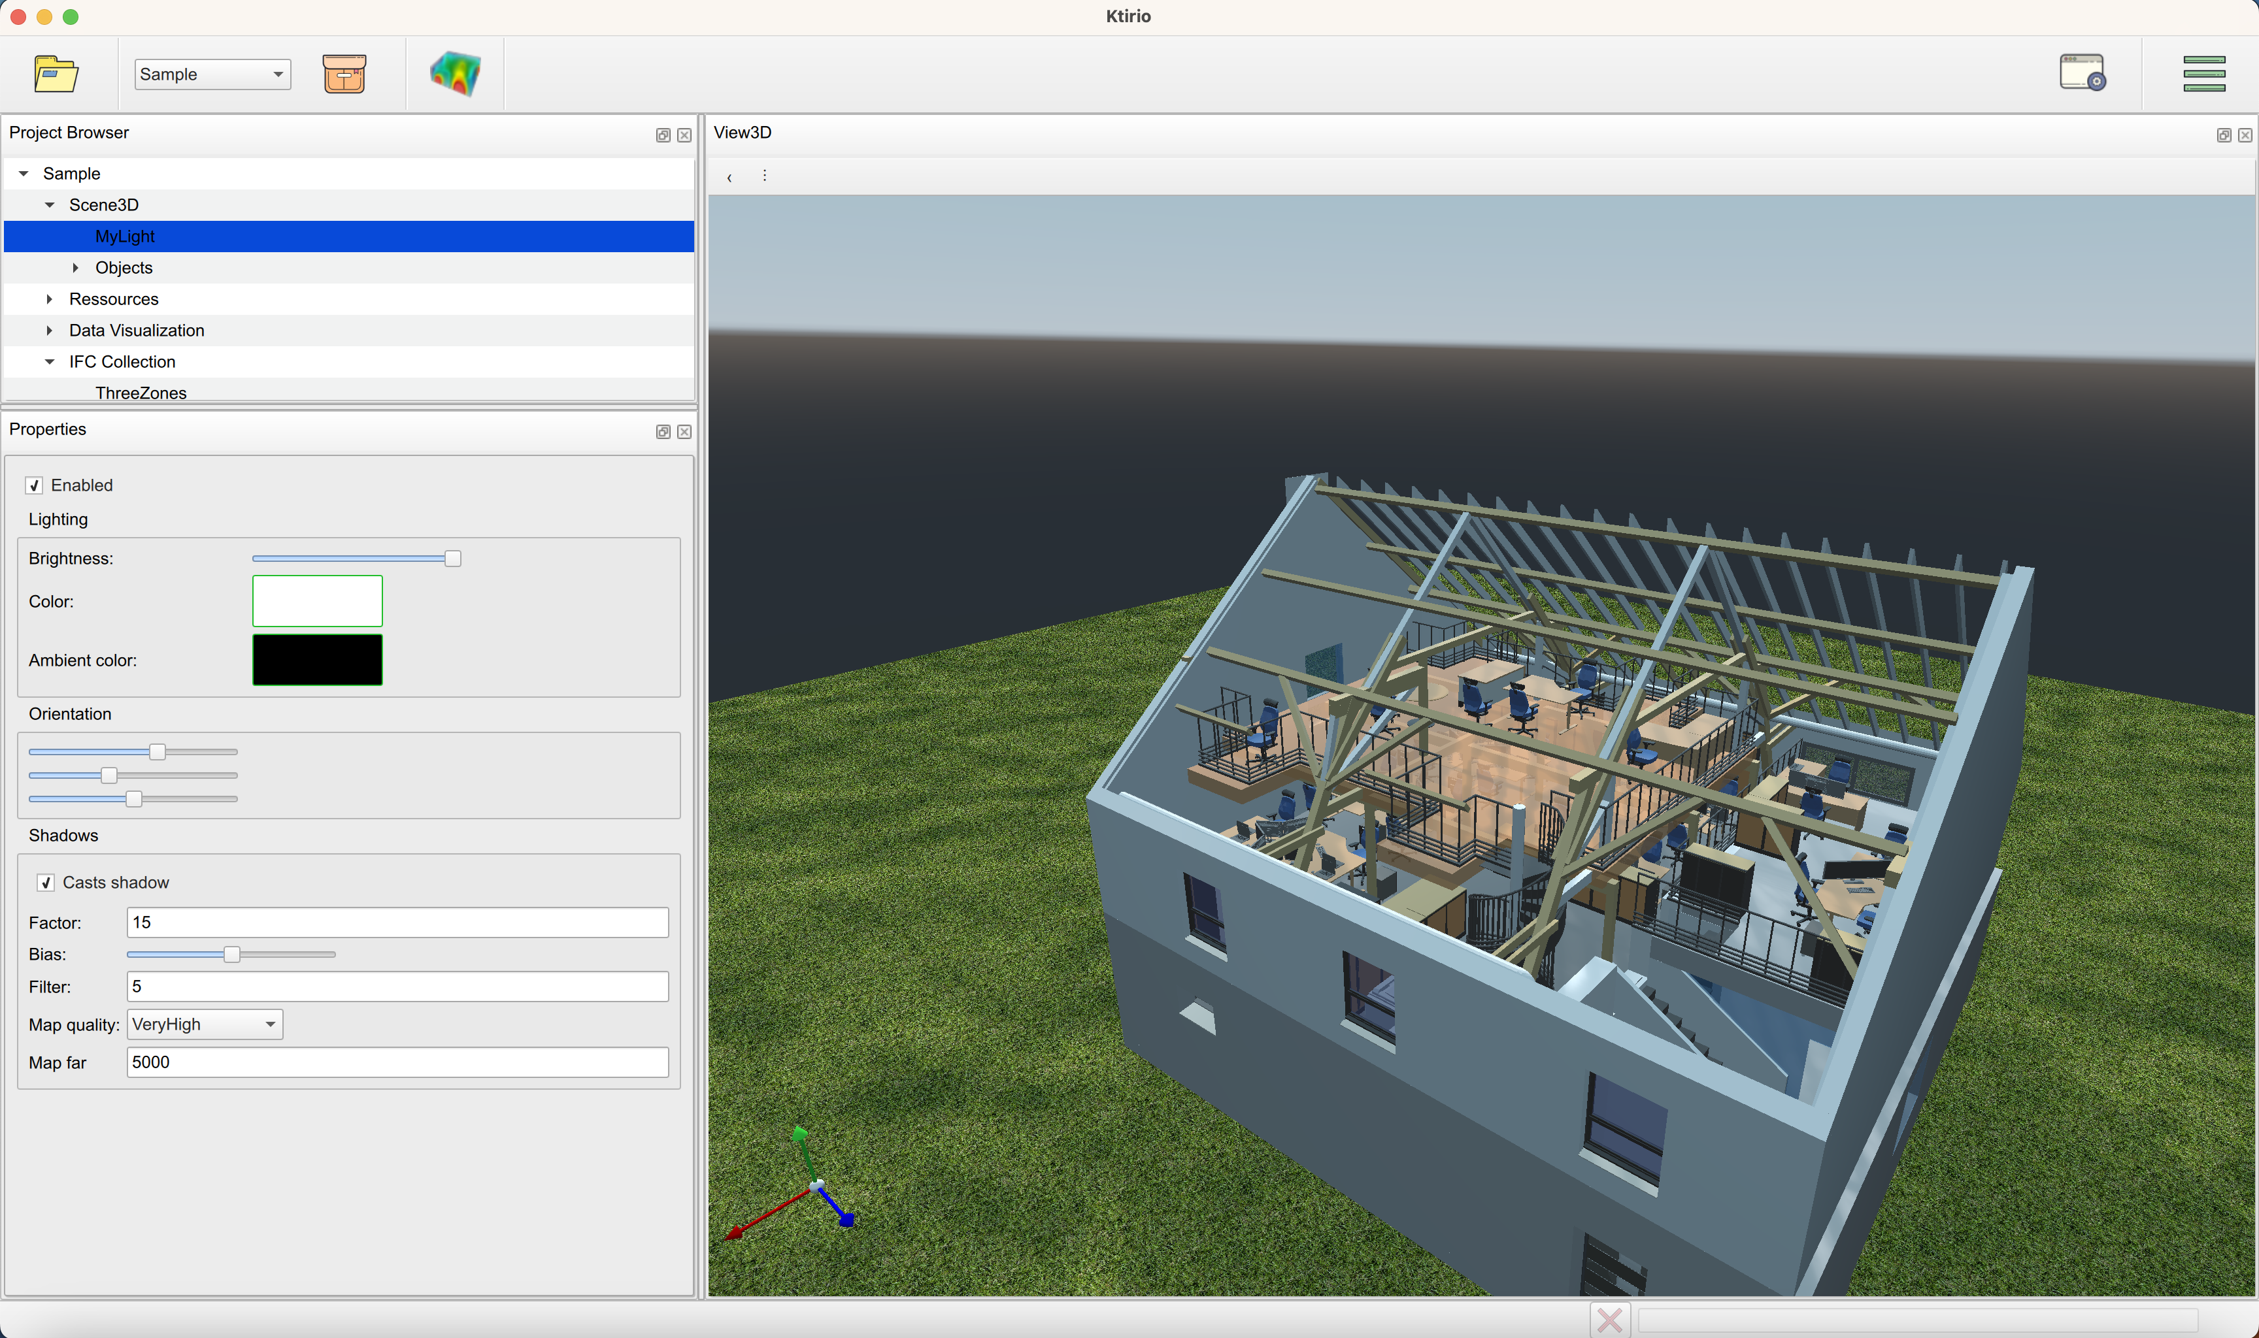Expand the Objects tree node
The width and height of the screenshot is (2259, 1338).
[76, 268]
